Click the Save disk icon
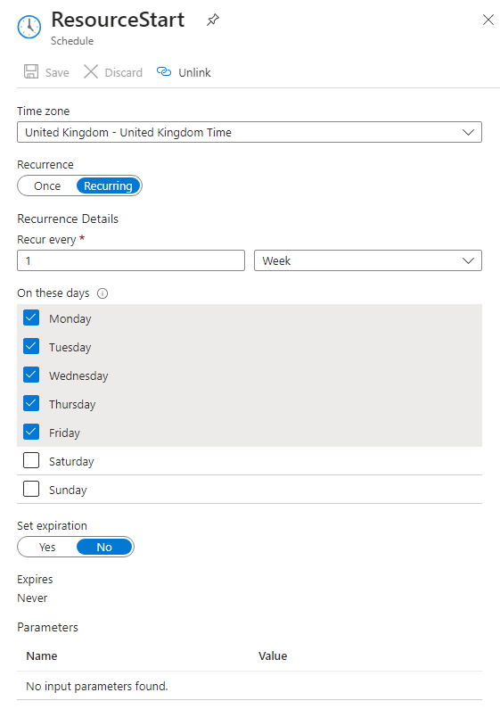This screenshot has width=500, height=709. 31,72
